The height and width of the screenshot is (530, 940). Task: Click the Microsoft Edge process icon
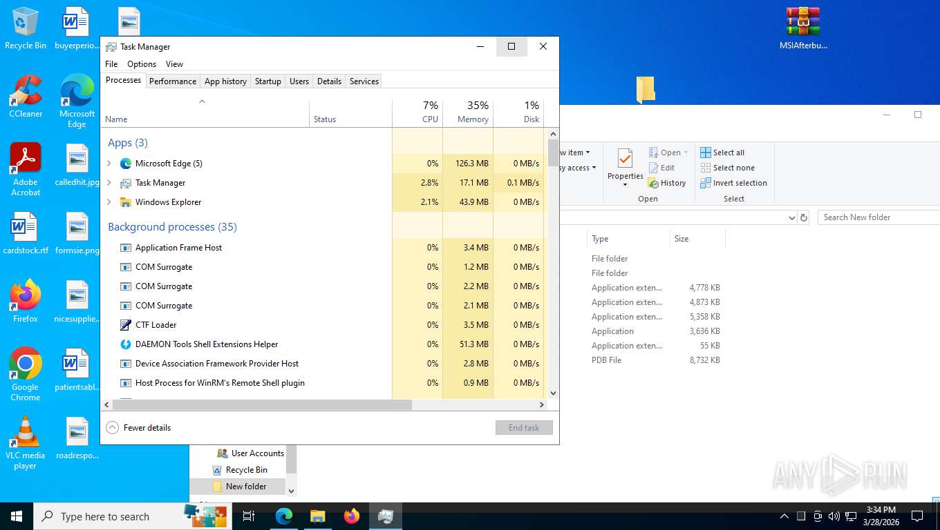click(x=126, y=164)
